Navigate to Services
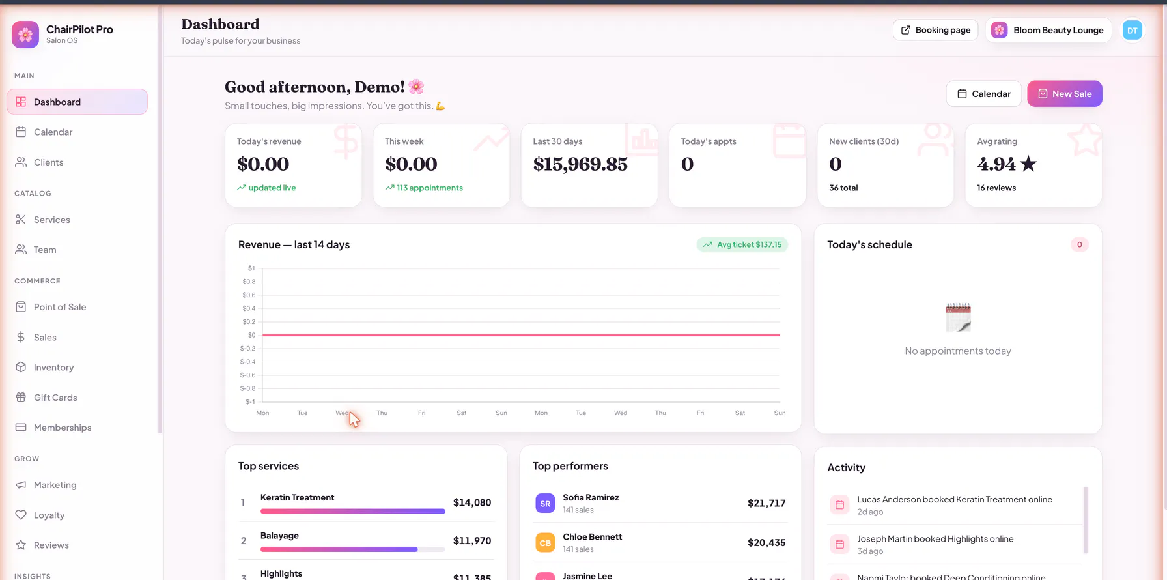This screenshot has width=1167, height=580. tap(77, 220)
